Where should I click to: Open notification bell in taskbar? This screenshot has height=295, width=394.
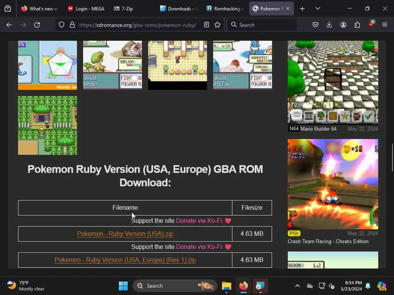(368, 286)
